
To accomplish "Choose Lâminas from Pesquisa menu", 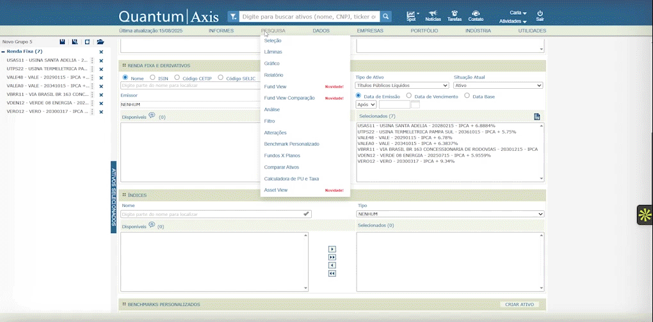I will point(273,52).
